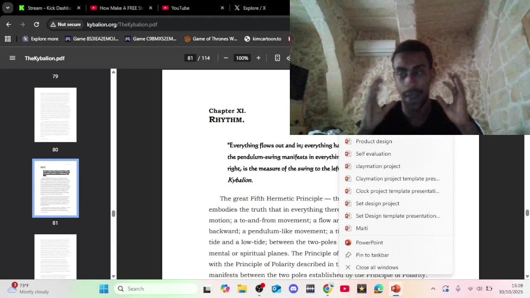Toggle the PDF sidebar hamburger menu

(12, 58)
